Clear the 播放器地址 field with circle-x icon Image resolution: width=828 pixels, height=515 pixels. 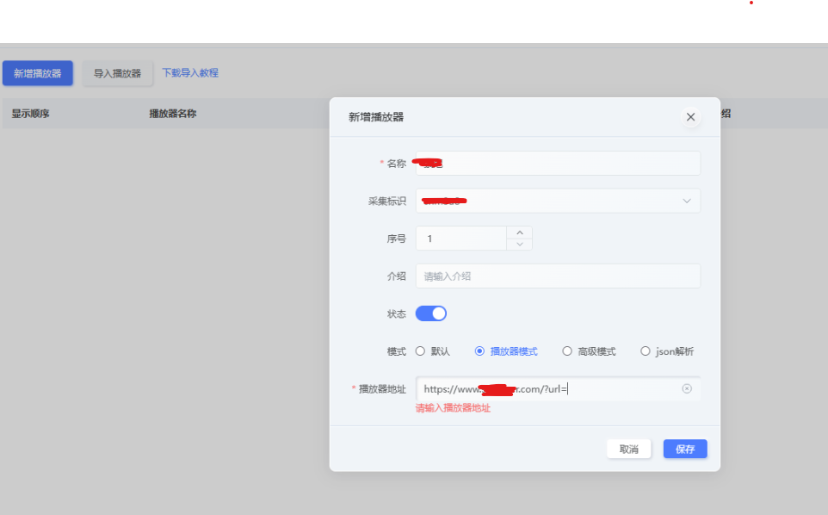point(687,388)
